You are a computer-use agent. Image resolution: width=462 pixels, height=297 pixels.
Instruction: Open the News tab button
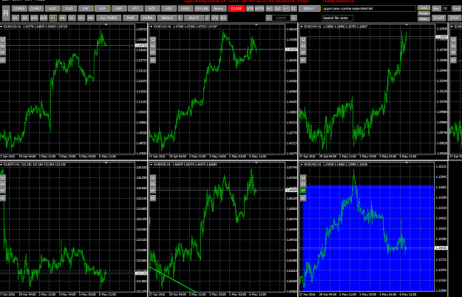pos(218,9)
